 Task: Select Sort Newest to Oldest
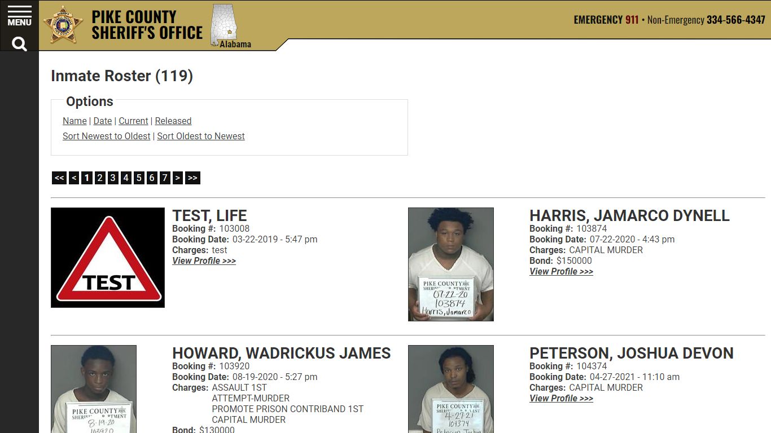point(107,136)
